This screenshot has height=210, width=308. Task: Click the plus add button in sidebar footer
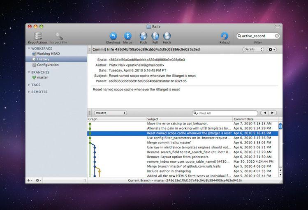pyautogui.click(x=30, y=180)
